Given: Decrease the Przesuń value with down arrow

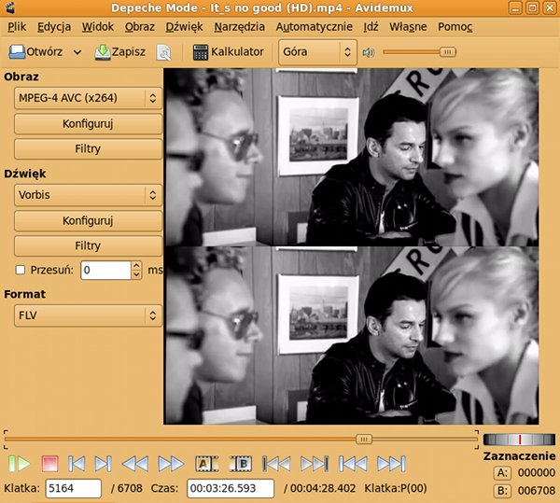Looking at the screenshot, I should (136, 274).
